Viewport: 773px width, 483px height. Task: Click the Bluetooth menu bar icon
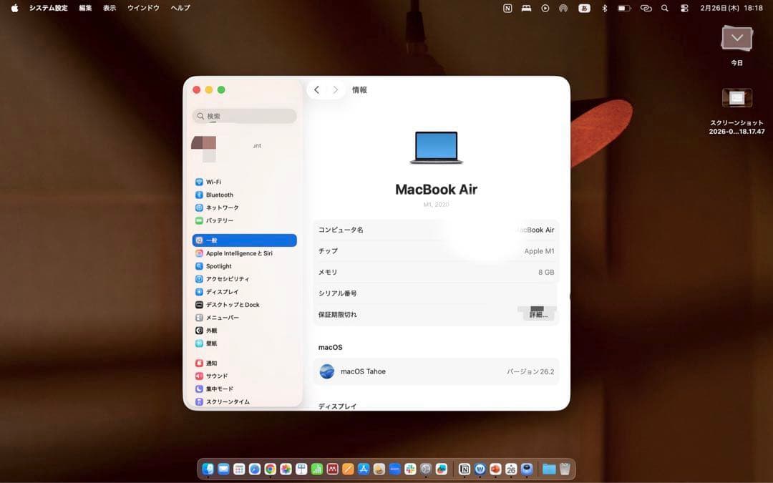click(x=604, y=8)
